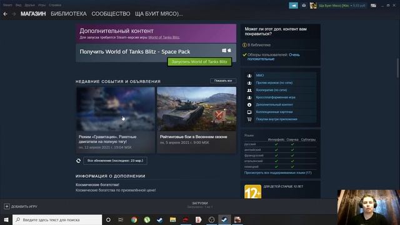400x225 pixels.
Task: Open the friends notifications envelope icon
Action: [x=304, y=6]
